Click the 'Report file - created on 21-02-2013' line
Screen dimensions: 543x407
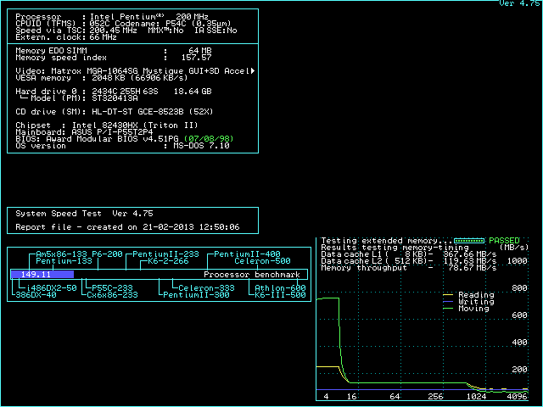(127, 227)
